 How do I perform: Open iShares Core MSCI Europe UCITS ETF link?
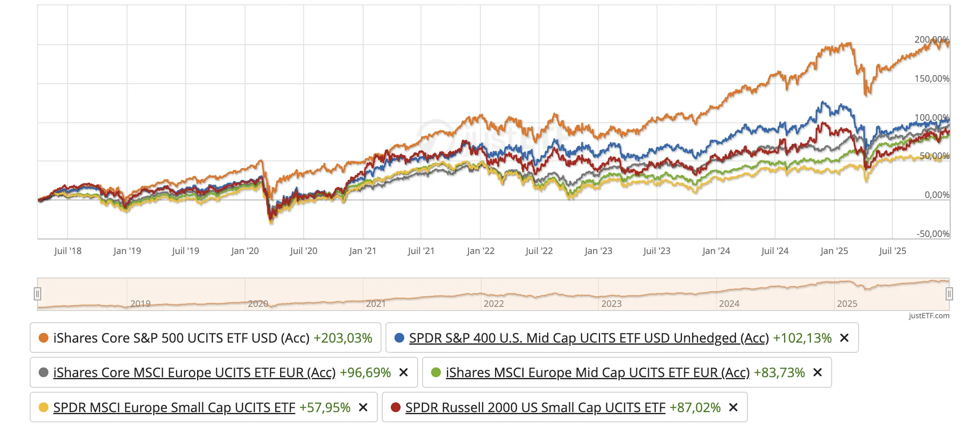click(195, 373)
